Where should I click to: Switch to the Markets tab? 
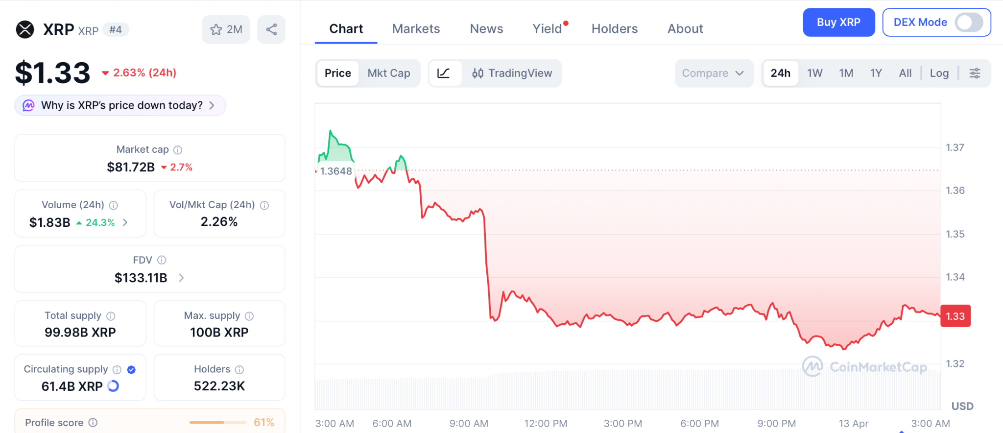[x=416, y=29]
